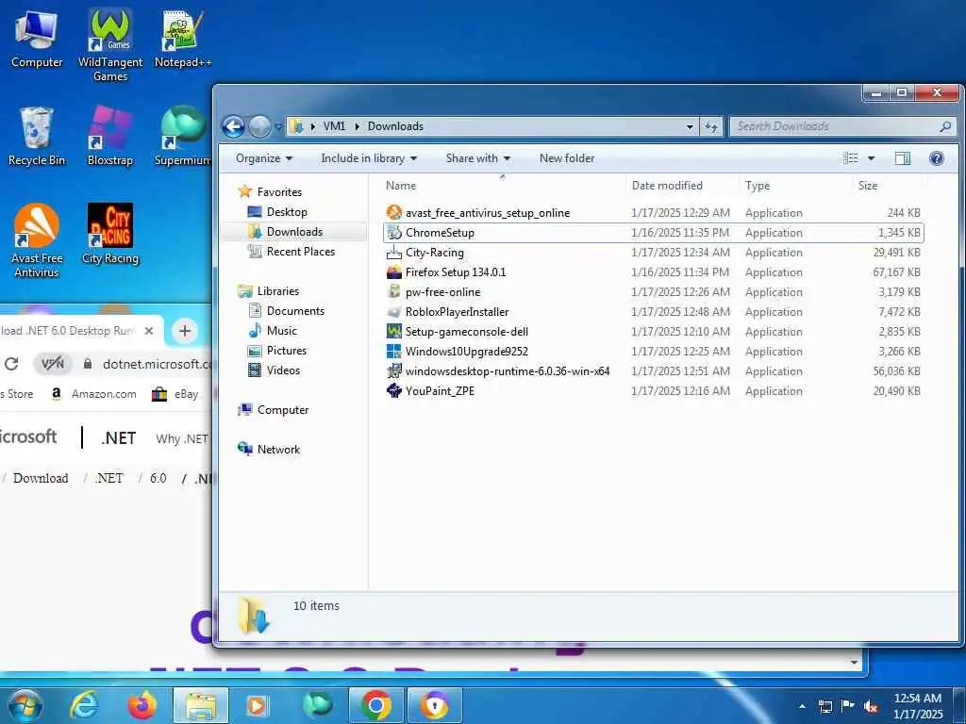Screen dimensions: 966x724
Task: Sort files by Size column header
Action: [868, 186]
